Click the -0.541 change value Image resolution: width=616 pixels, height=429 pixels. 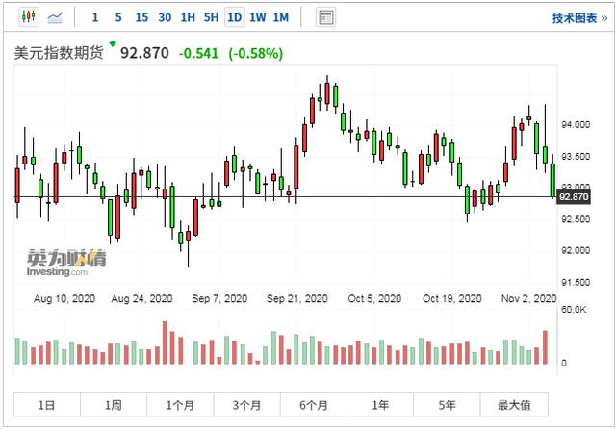198,53
